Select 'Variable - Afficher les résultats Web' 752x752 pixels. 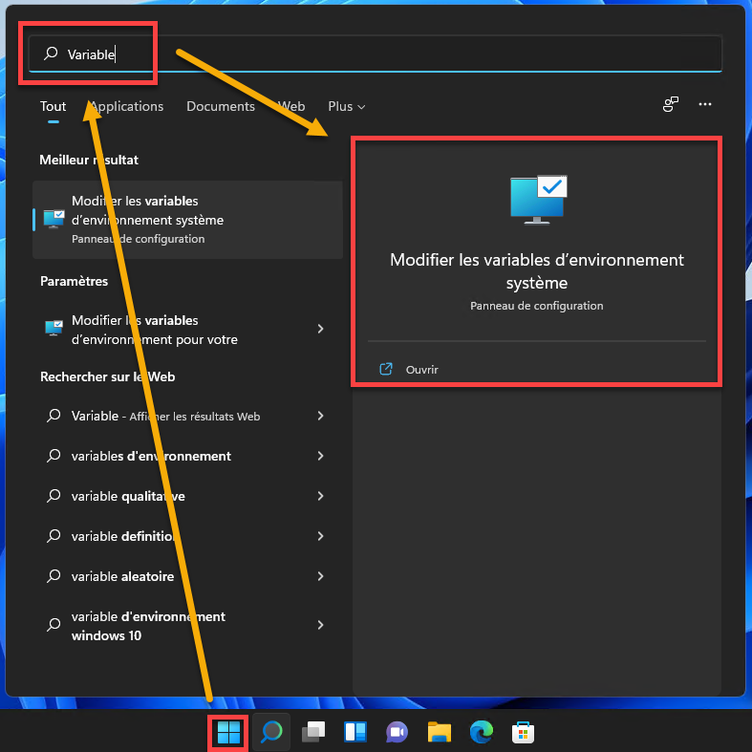point(187,416)
